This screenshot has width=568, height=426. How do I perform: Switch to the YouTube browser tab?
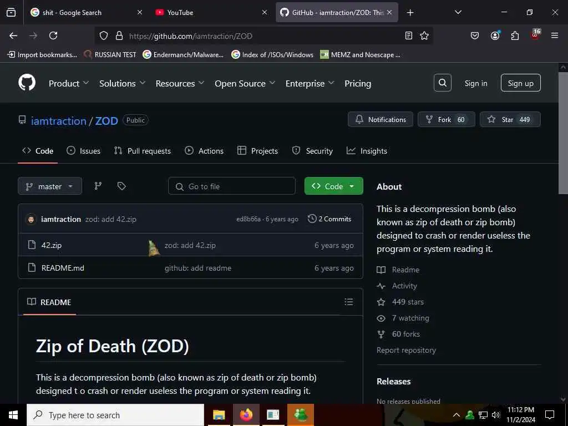tap(212, 12)
